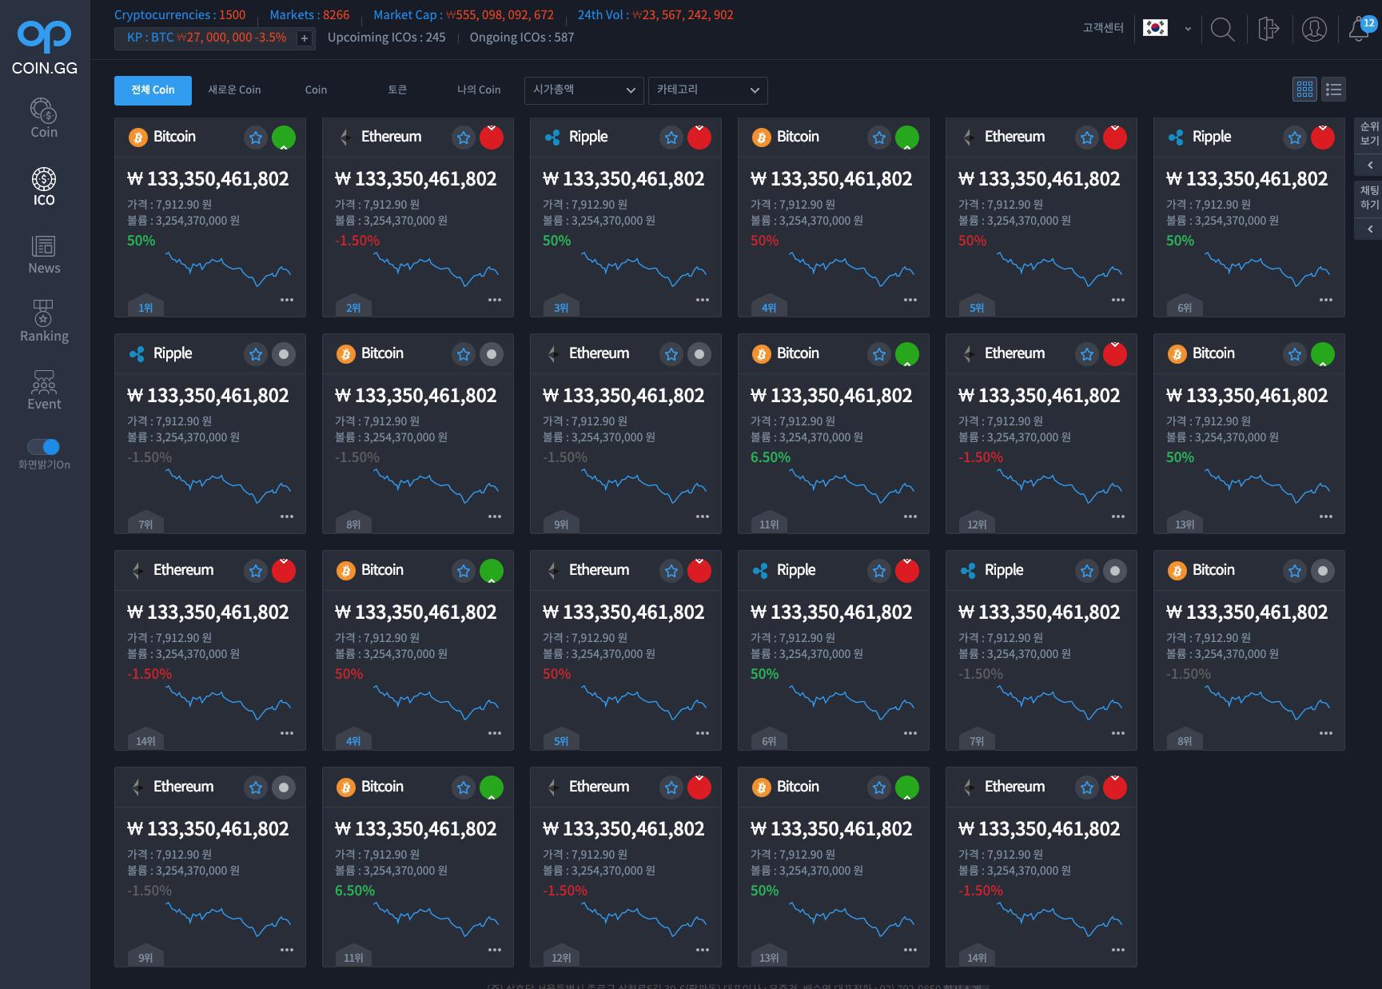Switch to the 새로운 Coin tab
The image size is (1382, 989).
[x=234, y=90]
